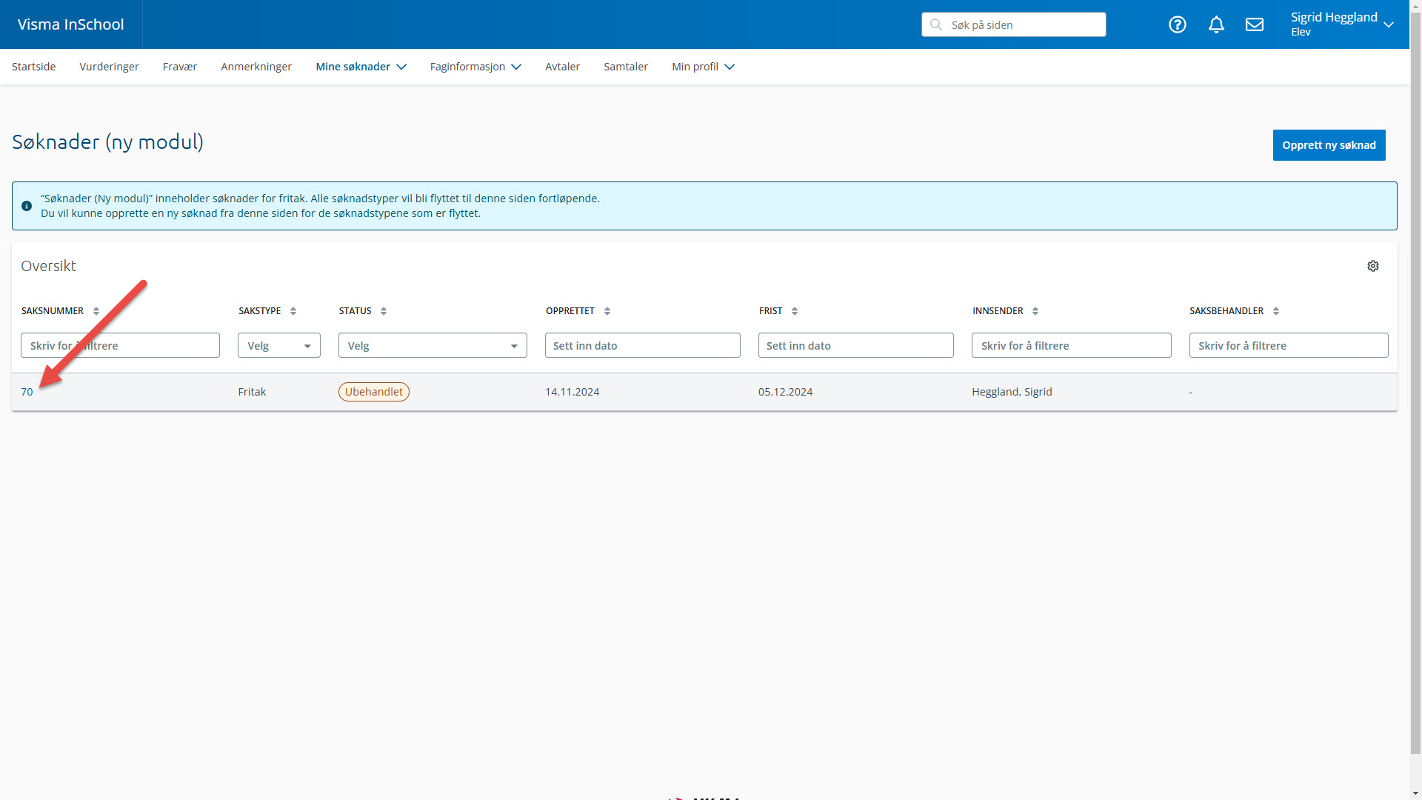The width and height of the screenshot is (1422, 800).
Task: Open case number 70 link
Action: [x=27, y=392]
